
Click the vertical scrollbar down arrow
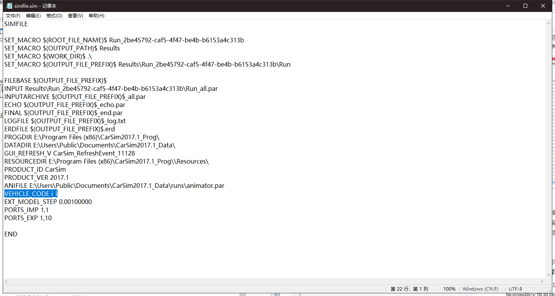tap(548, 275)
